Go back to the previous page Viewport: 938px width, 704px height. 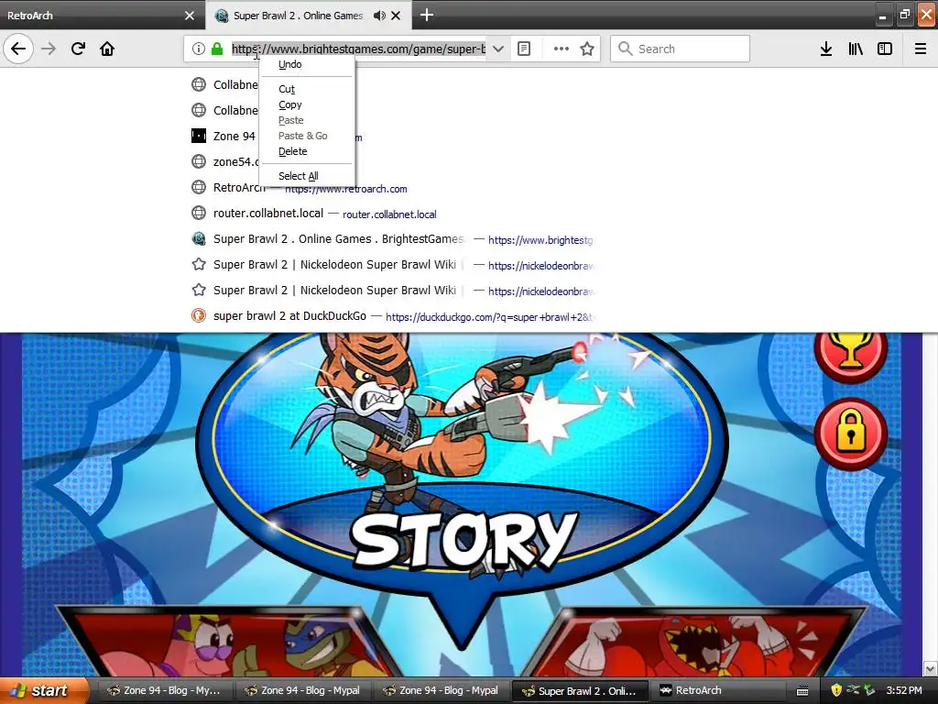18,49
